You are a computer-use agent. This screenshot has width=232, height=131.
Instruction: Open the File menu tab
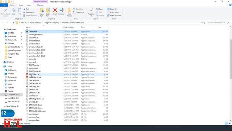pos(4,5)
